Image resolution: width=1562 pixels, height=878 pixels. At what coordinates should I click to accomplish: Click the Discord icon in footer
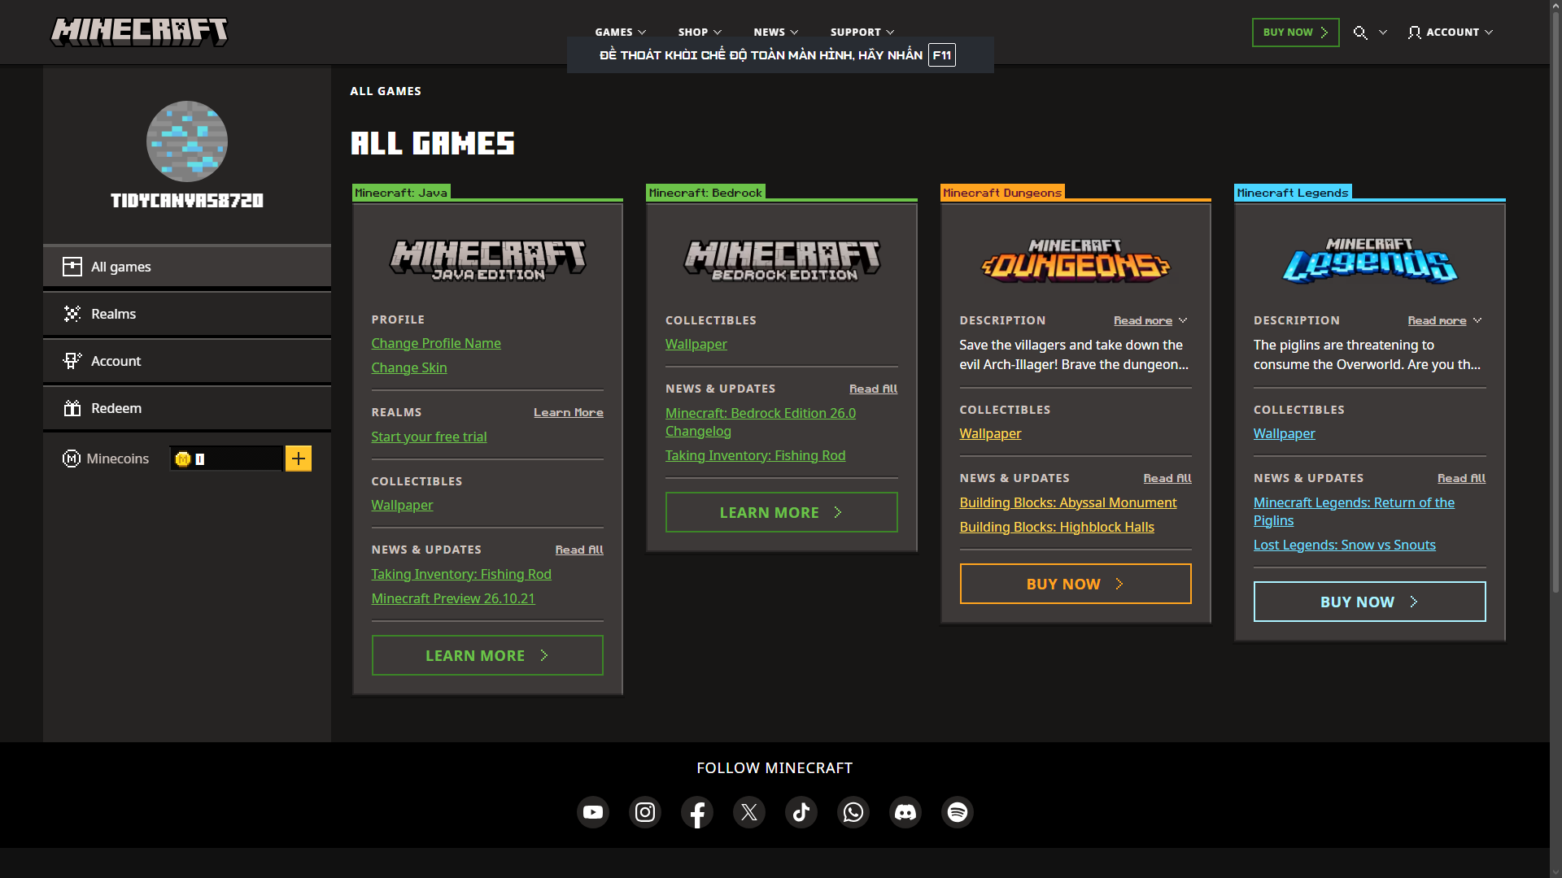(x=905, y=812)
